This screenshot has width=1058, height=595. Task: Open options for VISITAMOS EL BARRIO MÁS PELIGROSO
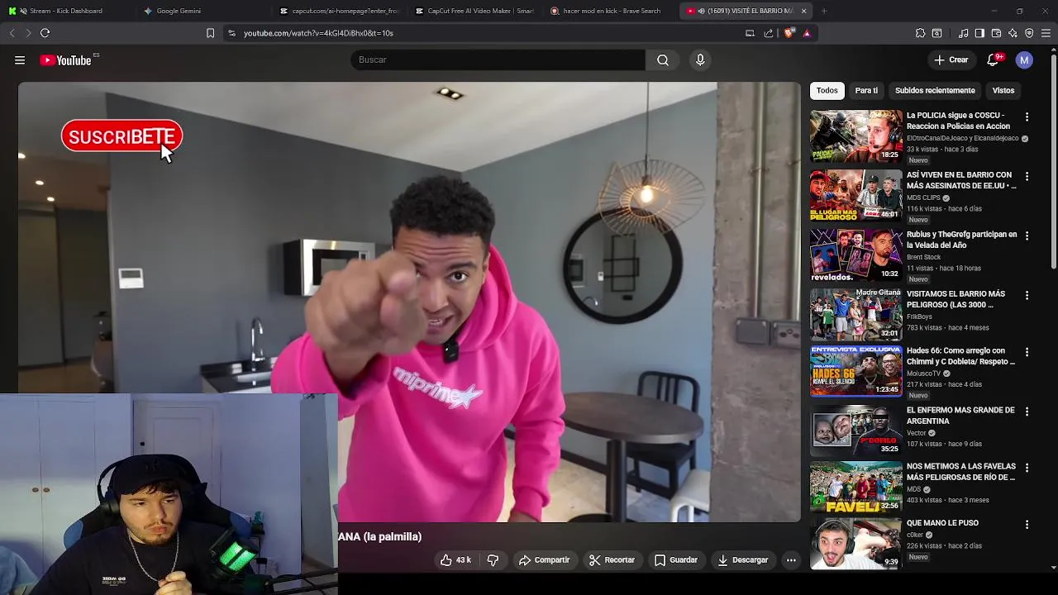(x=1027, y=296)
